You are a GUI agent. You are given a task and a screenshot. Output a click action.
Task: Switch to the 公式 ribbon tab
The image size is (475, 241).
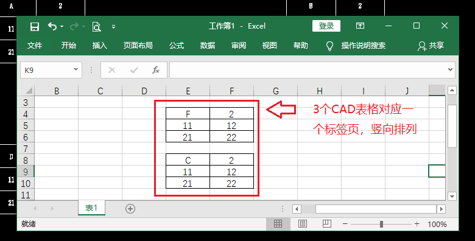click(x=177, y=46)
